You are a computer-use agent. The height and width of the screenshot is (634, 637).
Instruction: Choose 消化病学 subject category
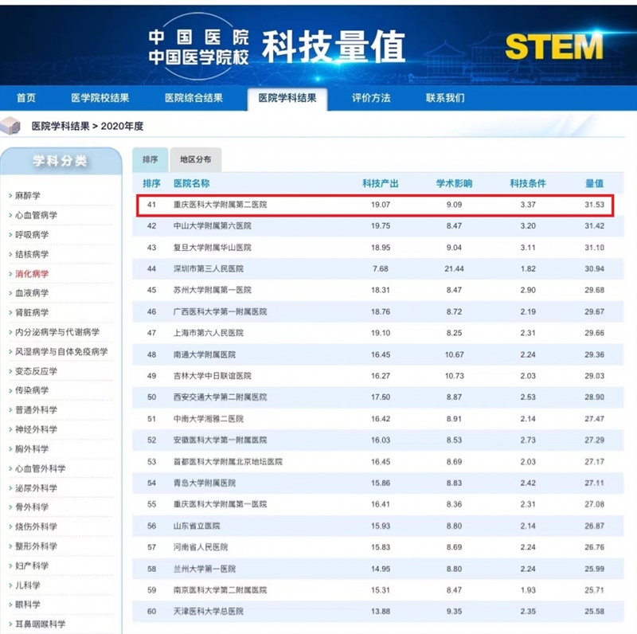tap(32, 273)
